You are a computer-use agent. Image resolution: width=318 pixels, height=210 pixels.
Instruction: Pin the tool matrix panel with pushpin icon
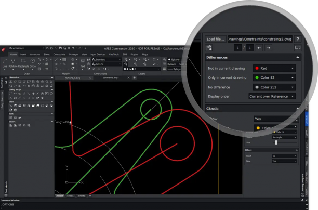6,82
